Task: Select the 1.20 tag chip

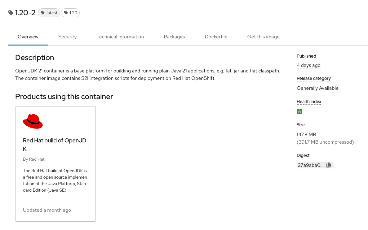Action: click(70, 13)
